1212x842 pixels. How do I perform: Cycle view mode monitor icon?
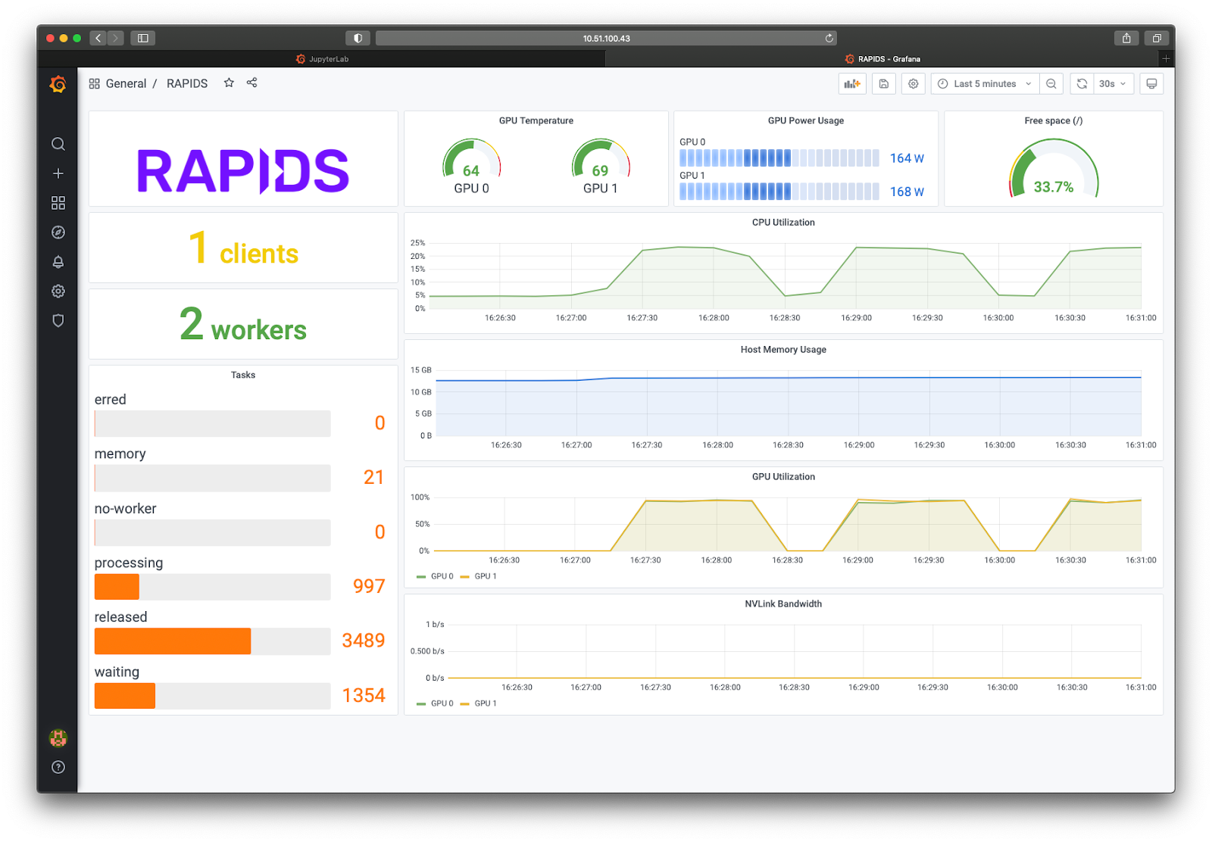(x=1151, y=84)
